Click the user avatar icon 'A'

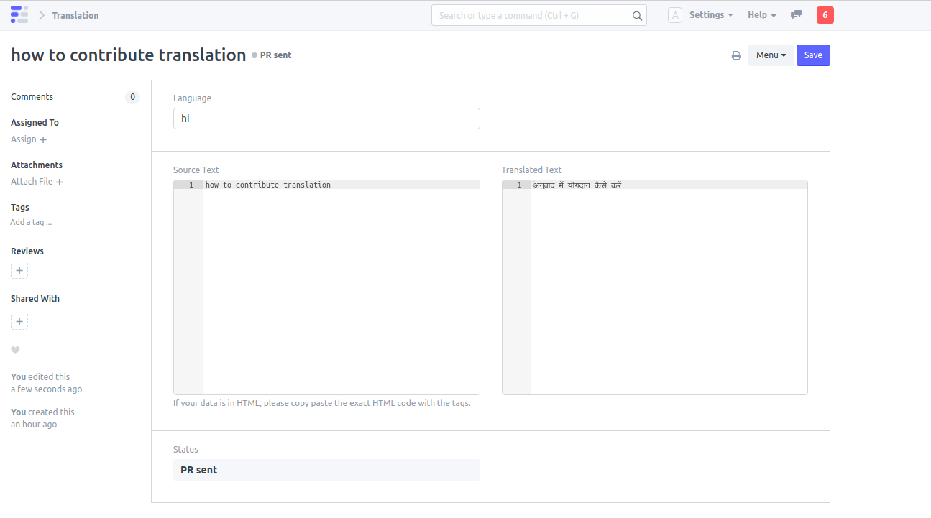(x=674, y=15)
